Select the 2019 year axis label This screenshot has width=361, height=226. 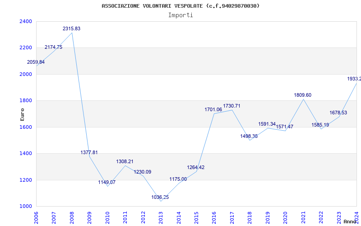[268, 218]
